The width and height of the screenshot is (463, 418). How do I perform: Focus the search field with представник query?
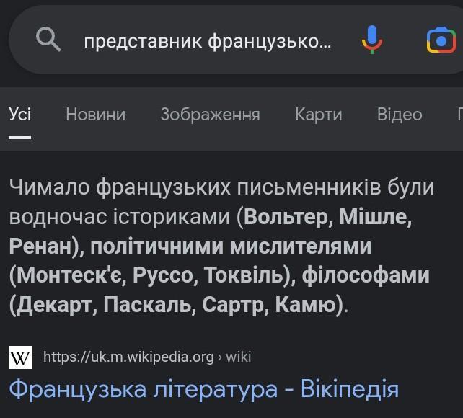[x=208, y=41]
